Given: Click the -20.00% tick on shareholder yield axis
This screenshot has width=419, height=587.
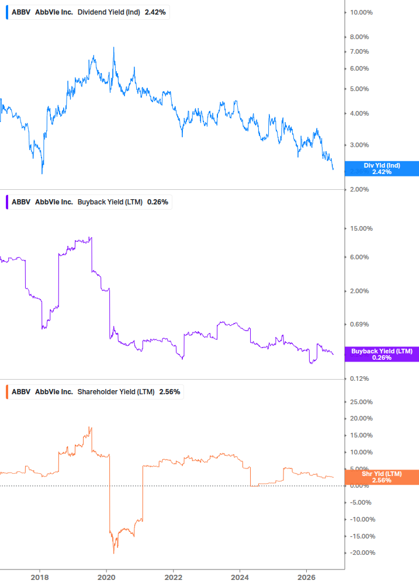Looking at the screenshot, I should pyautogui.click(x=362, y=553).
